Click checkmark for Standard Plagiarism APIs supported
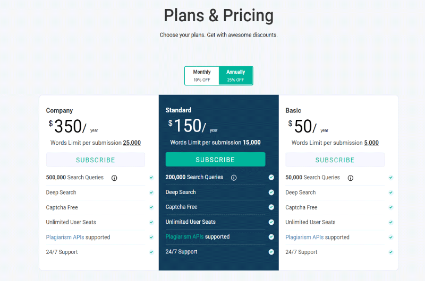This screenshot has height=281, width=425. [x=271, y=237]
